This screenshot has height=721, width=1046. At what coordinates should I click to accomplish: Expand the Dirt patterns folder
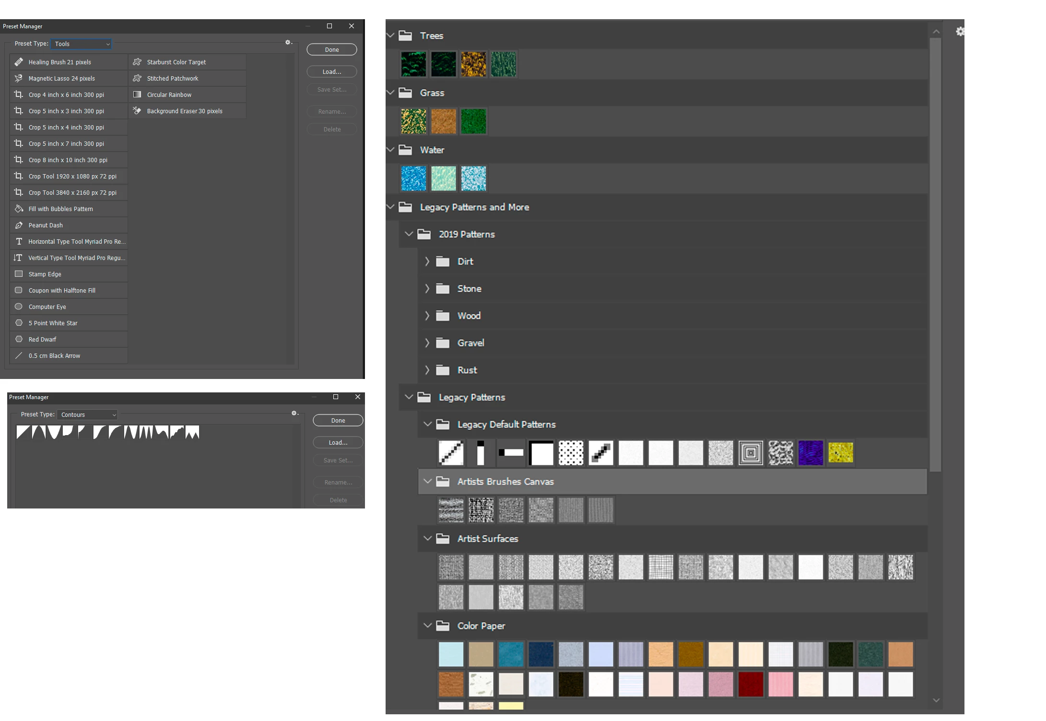coord(427,261)
